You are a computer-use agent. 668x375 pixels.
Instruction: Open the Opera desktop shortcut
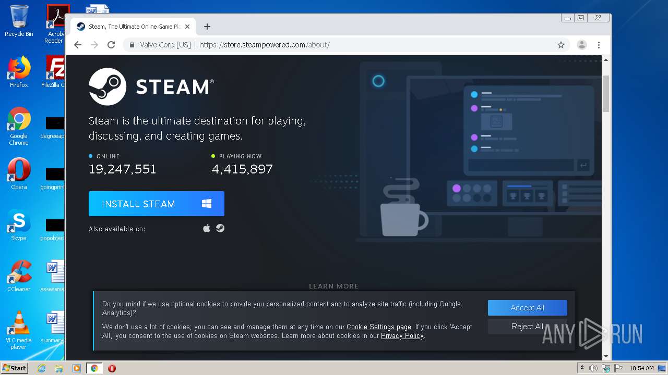[19, 174]
